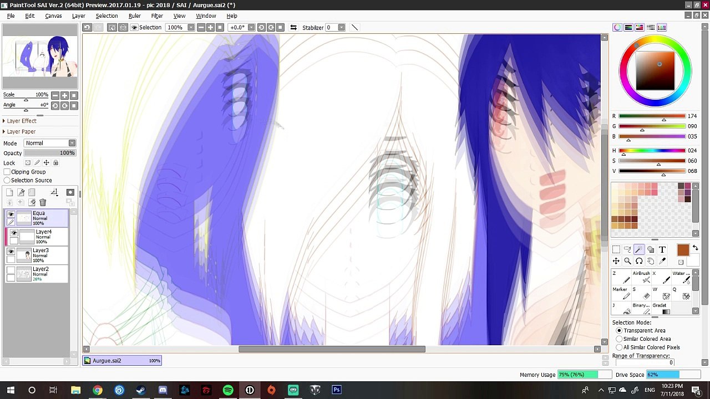Open the Layer menu

[x=78, y=16]
